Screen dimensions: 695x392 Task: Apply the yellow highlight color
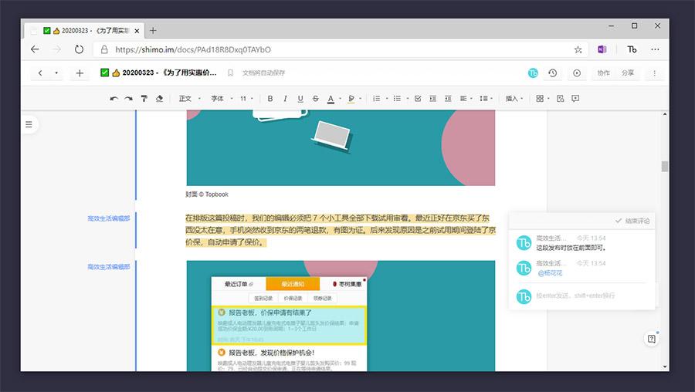(x=351, y=99)
